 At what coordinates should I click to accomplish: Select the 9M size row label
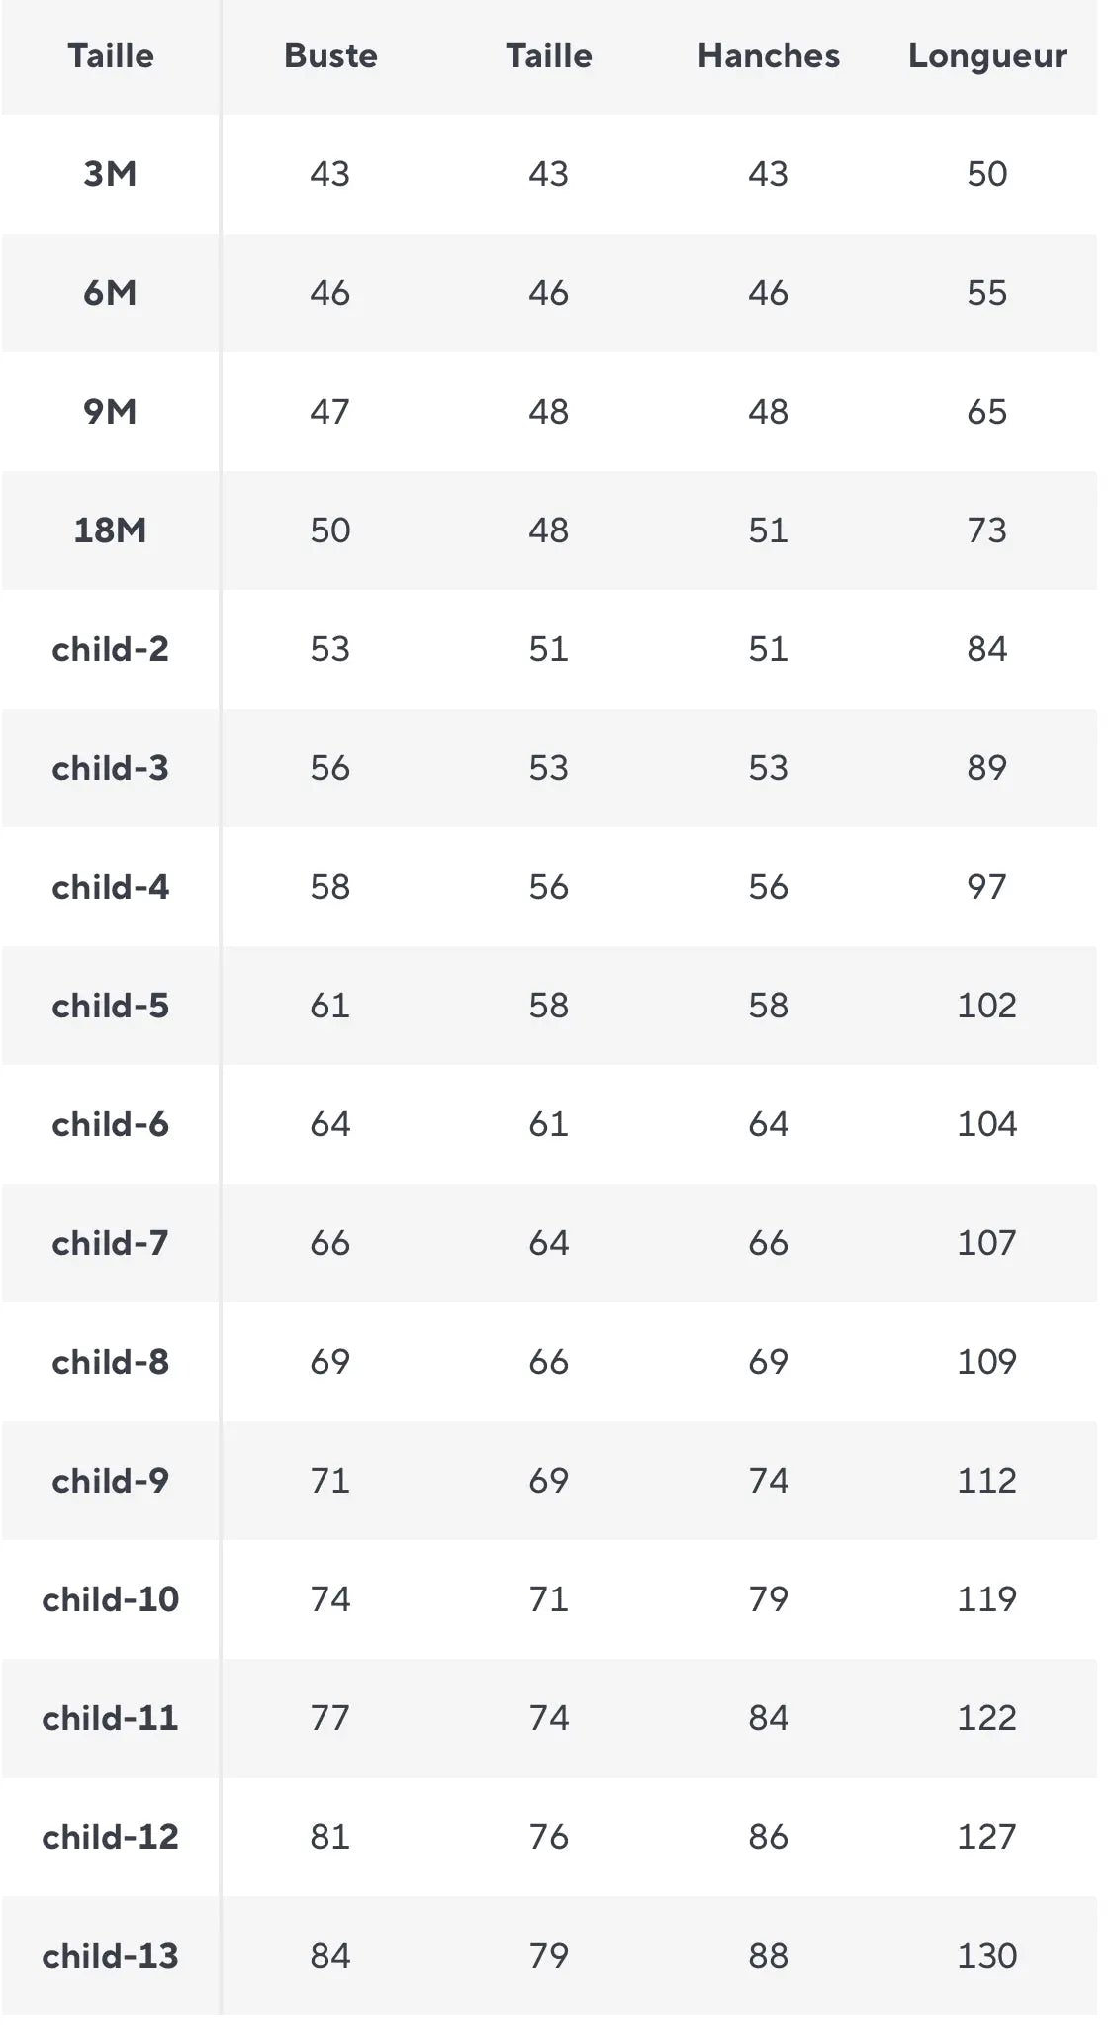pyautogui.click(x=110, y=412)
